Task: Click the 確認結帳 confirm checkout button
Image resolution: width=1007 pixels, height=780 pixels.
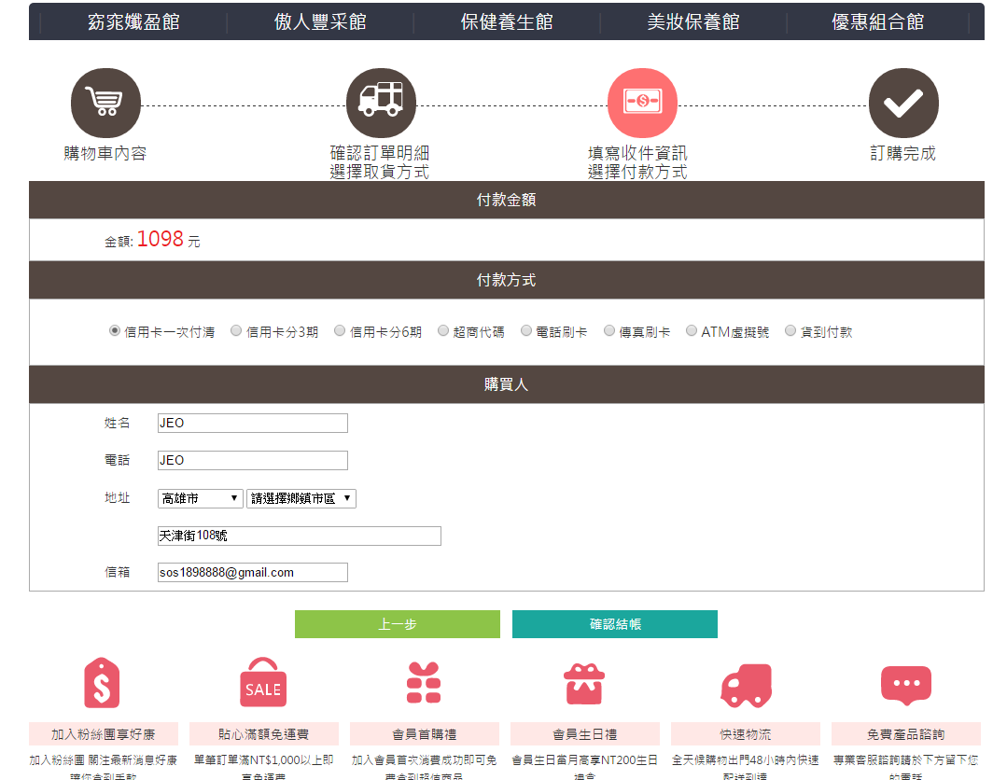Action: pyautogui.click(x=614, y=624)
